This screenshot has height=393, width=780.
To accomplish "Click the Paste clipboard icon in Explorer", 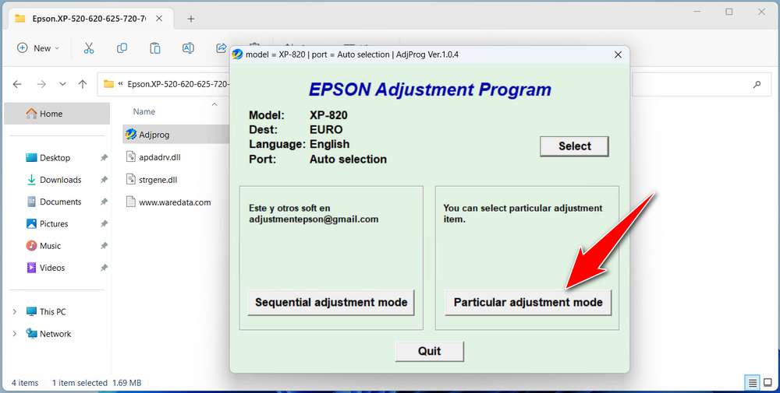I will tap(155, 48).
